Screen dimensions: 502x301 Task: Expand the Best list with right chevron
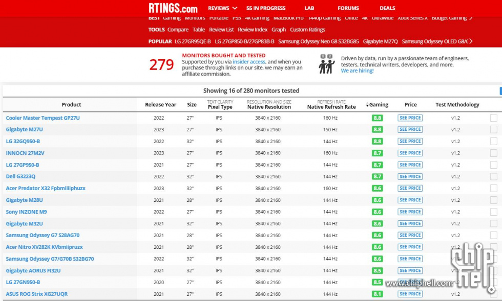[x=471, y=18]
